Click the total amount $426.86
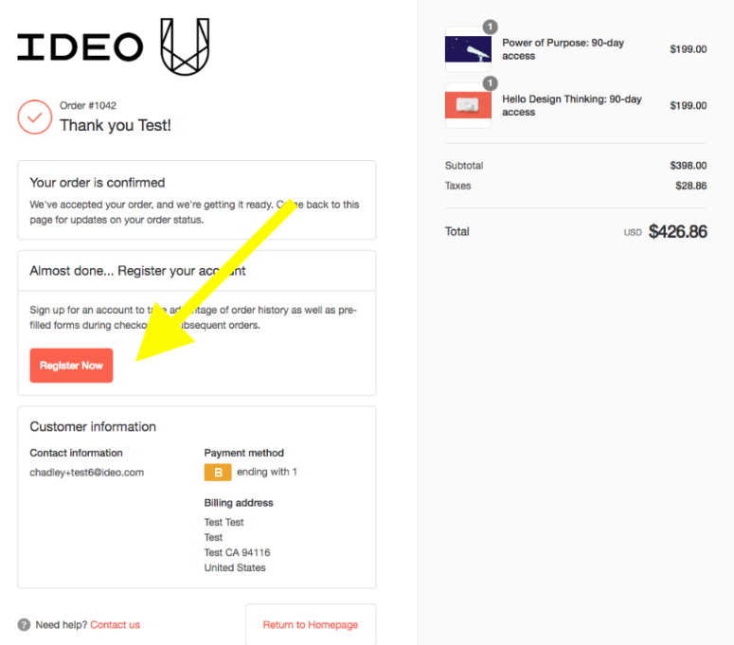 pos(677,232)
